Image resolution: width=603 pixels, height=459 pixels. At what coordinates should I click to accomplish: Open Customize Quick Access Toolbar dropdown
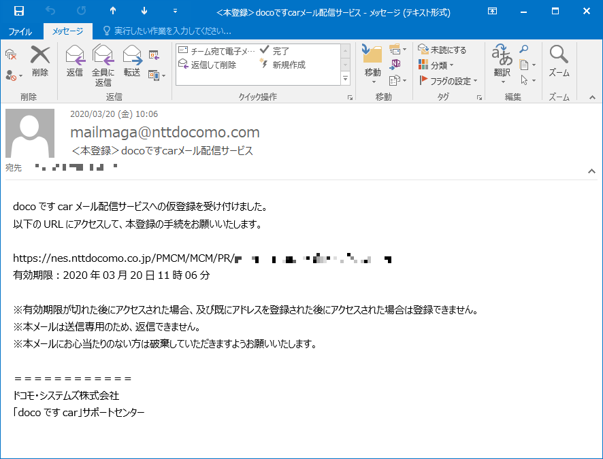coord(175,11)
